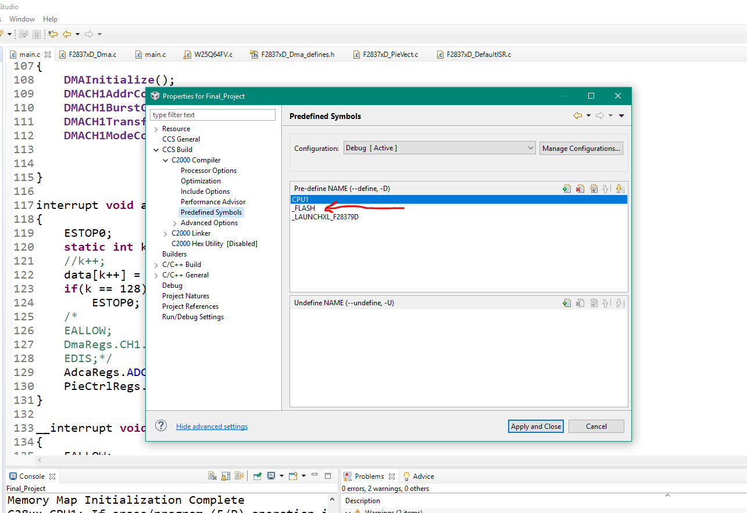Click Add icon in Undefine NAME section
Image resolution: width=747 pixels, height=513 pixels.
click(x=566, y=303)
